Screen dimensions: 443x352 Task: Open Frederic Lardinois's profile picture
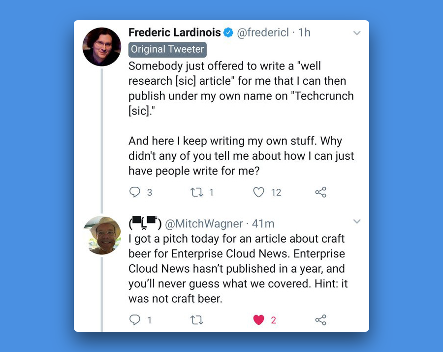click(x=102, y=47)
